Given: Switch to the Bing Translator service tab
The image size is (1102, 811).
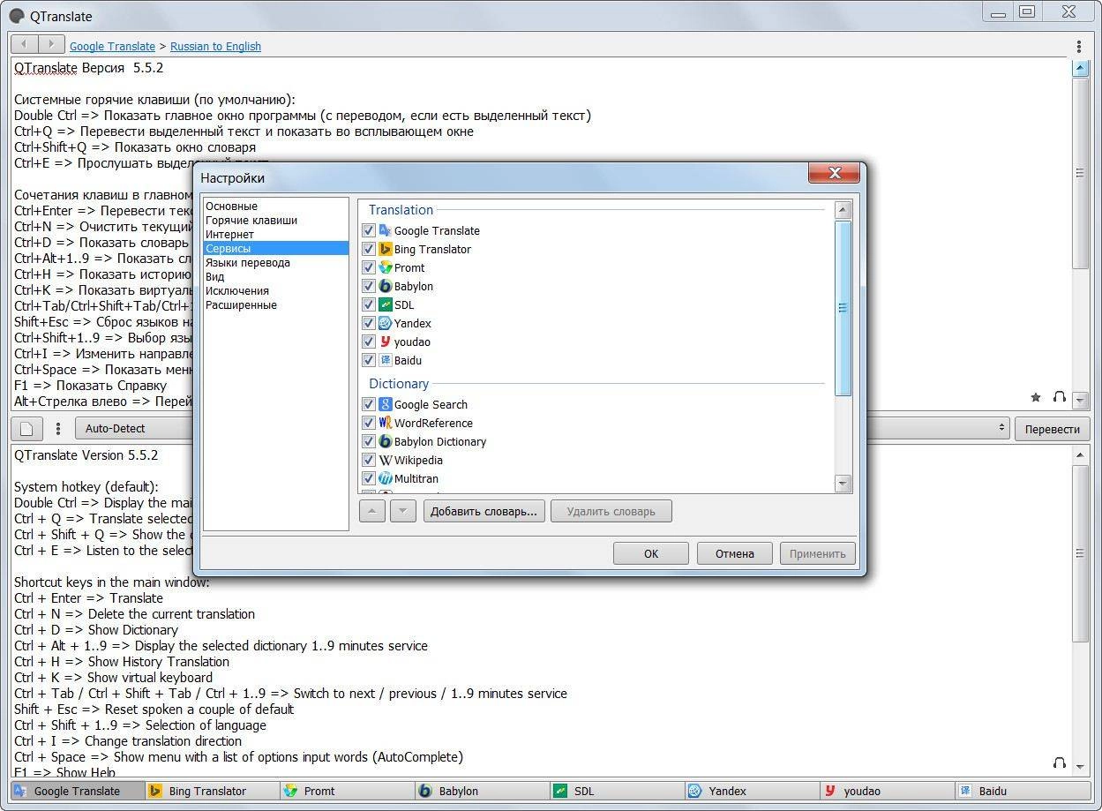Looking at the screenshot, I should point(212,791).
